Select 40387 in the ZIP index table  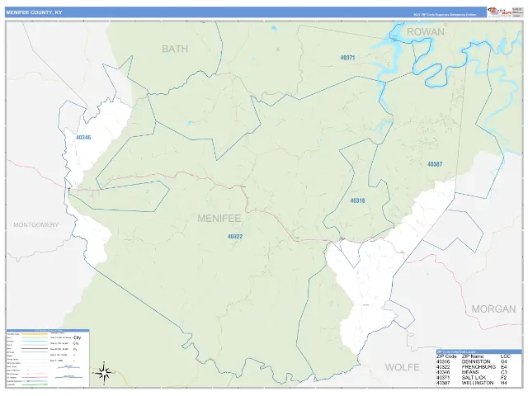tap(443, 383)
